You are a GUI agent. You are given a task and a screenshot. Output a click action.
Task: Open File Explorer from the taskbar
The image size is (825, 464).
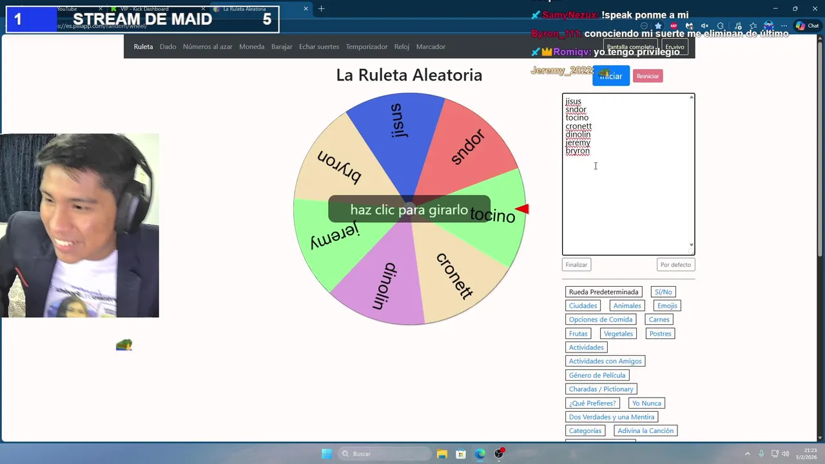[442, 454]
